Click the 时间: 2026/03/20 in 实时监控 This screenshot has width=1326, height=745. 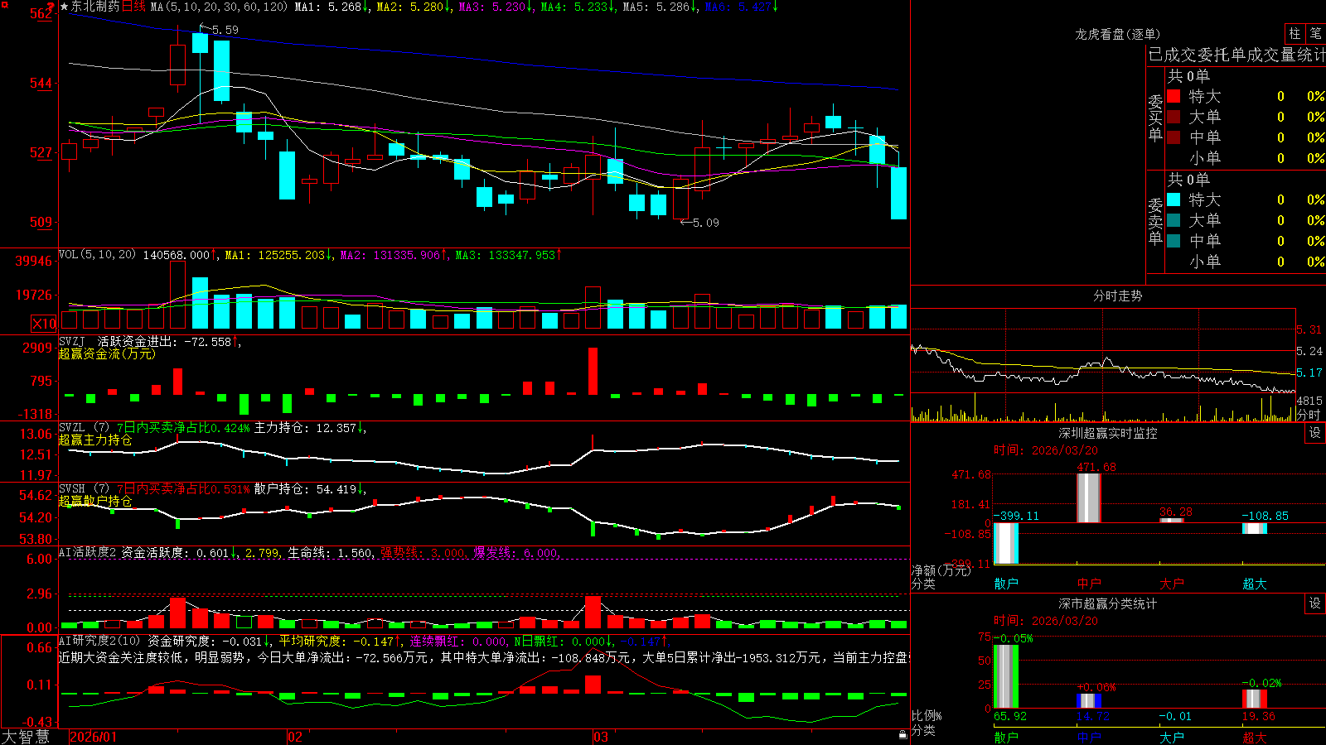coord(1046,450)
